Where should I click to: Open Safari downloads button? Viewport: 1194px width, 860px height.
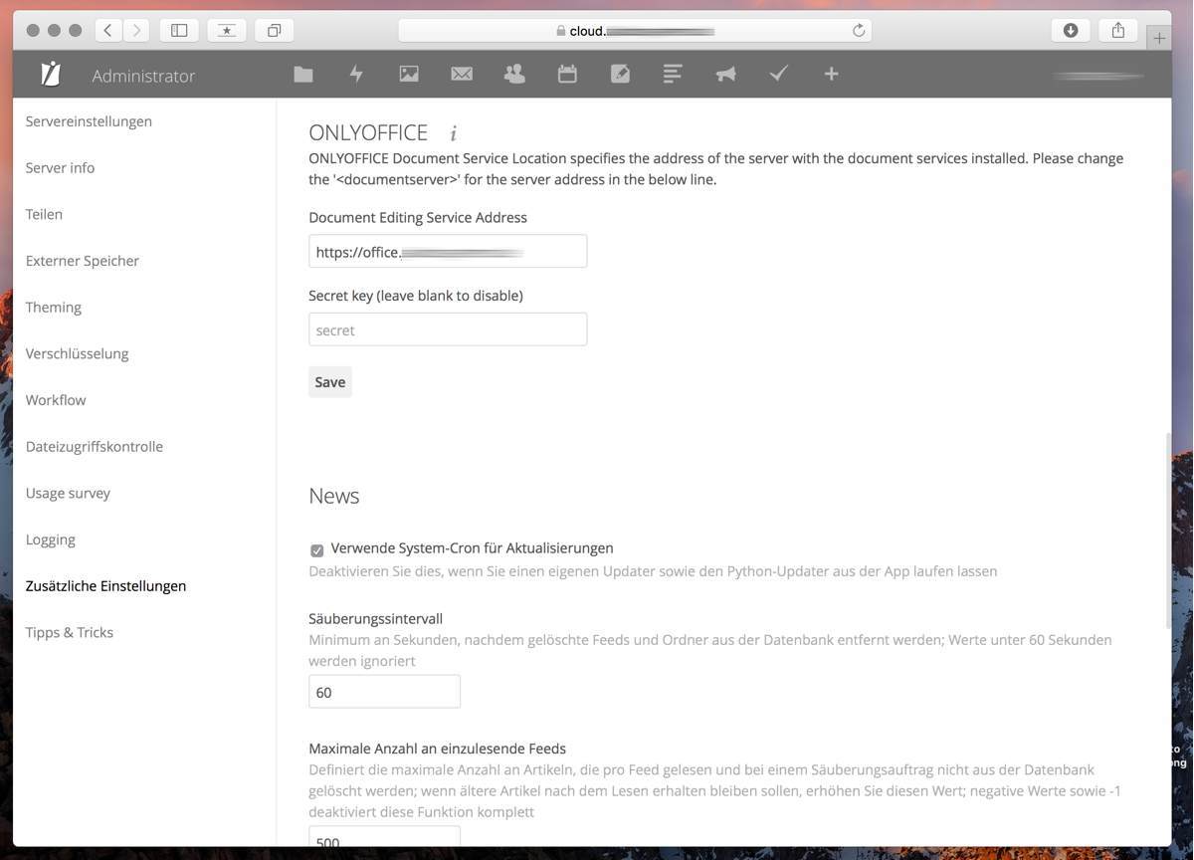pyautogui.click(x=1071, y=30)
